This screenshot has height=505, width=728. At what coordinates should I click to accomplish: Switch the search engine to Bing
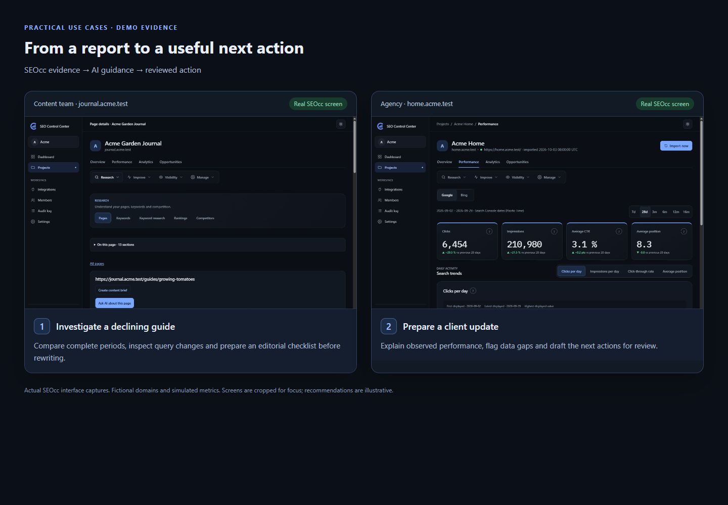[x=464, y=195]
